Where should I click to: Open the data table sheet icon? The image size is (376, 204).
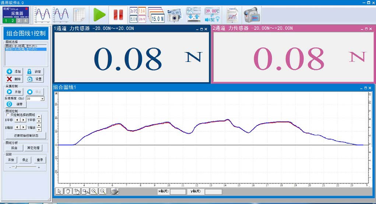pos(79,15)
